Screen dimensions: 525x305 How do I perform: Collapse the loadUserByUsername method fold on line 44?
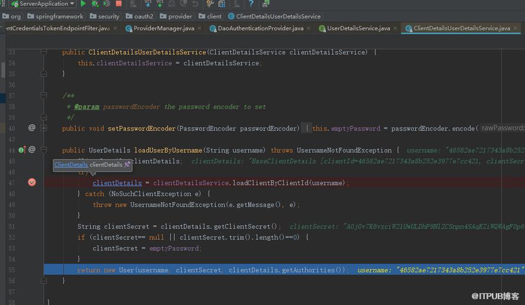44,150
